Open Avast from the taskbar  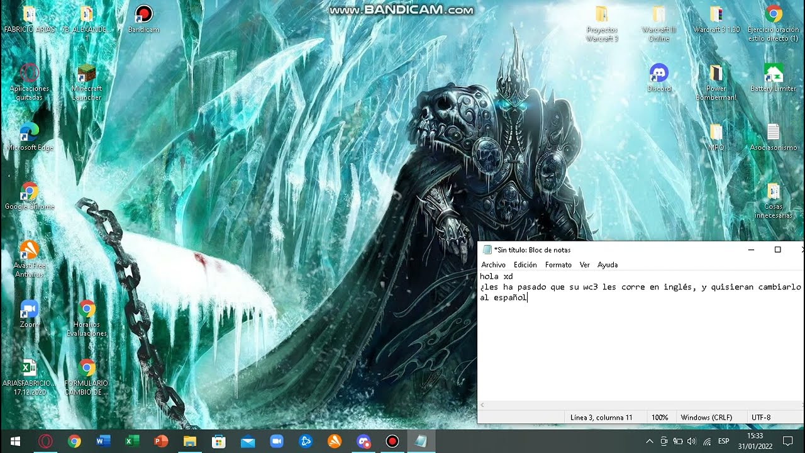coord(335,441)
